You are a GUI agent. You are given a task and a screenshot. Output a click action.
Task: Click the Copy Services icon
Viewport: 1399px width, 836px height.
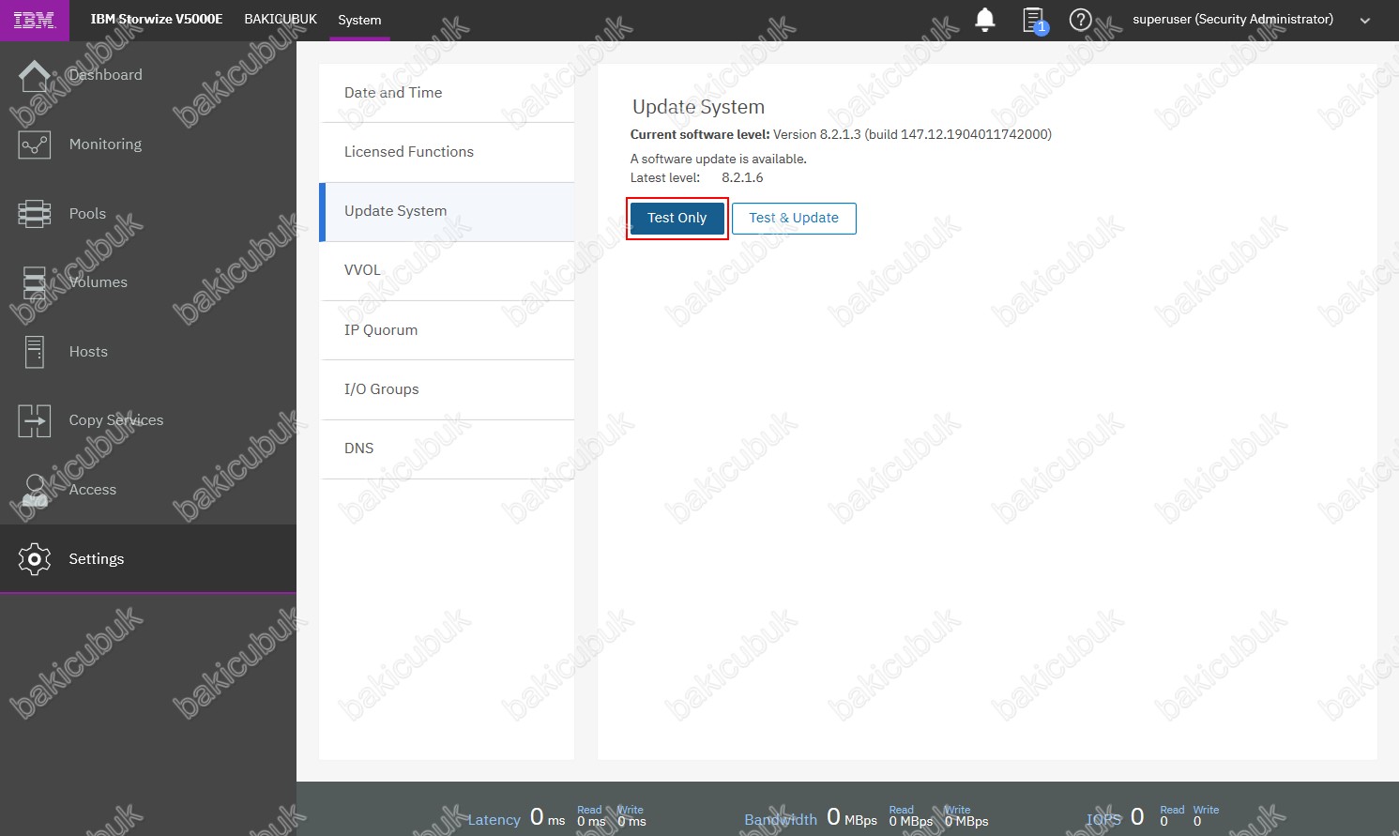35,420
